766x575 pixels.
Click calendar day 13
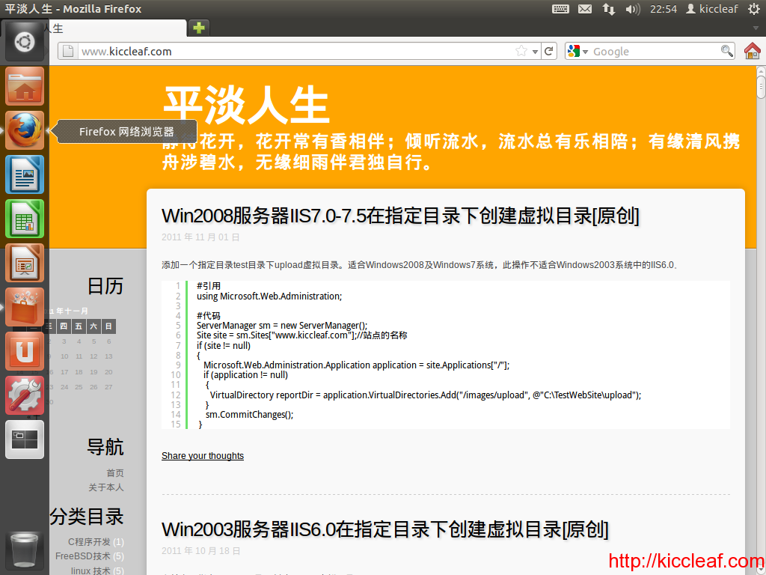[x=108, y=356]
